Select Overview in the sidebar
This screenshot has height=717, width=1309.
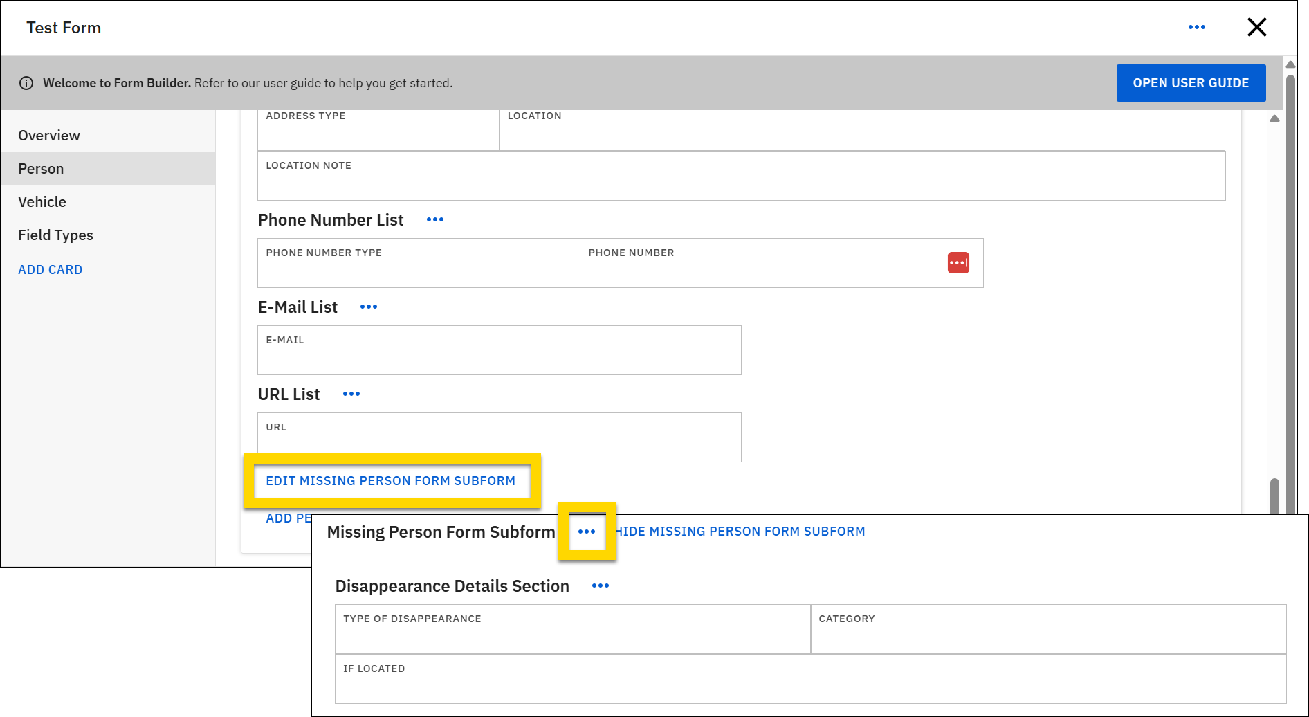[x=48, y=135]
